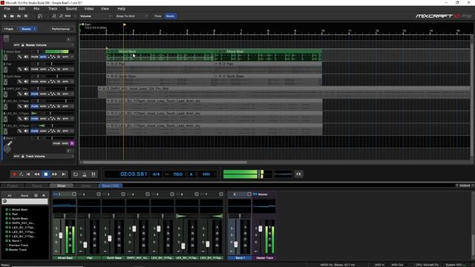475x267 pixels.
Task: Click the fx button on Synth Bass track
Action: coord(59,82)
